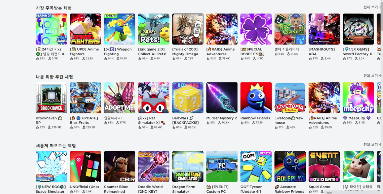Click the Pet Simulator X title link
383x194 pixels.
point(152,120)
